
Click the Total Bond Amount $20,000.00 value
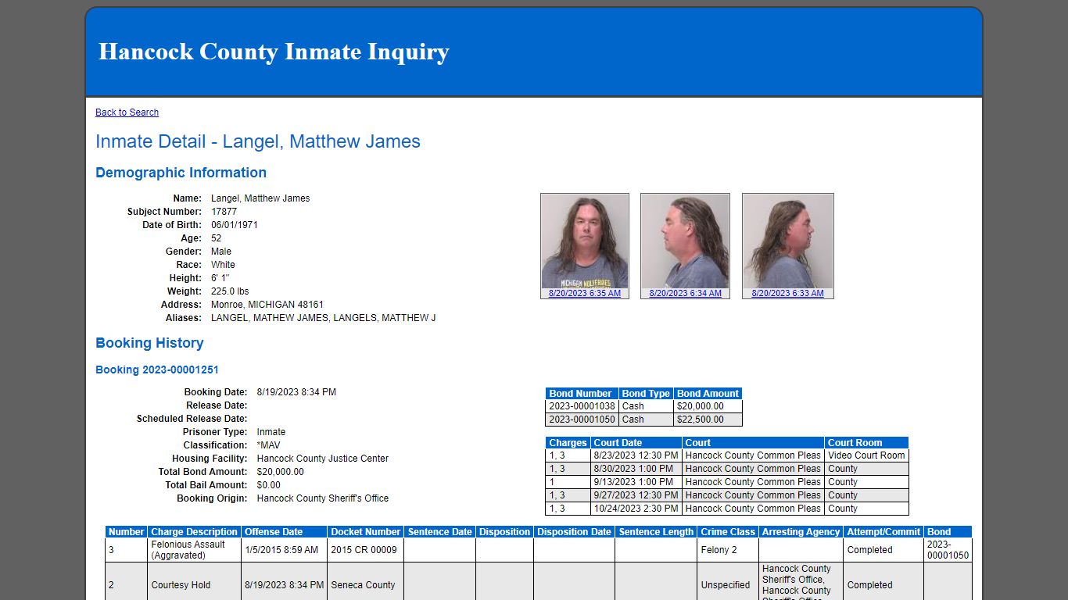[280, 472]
